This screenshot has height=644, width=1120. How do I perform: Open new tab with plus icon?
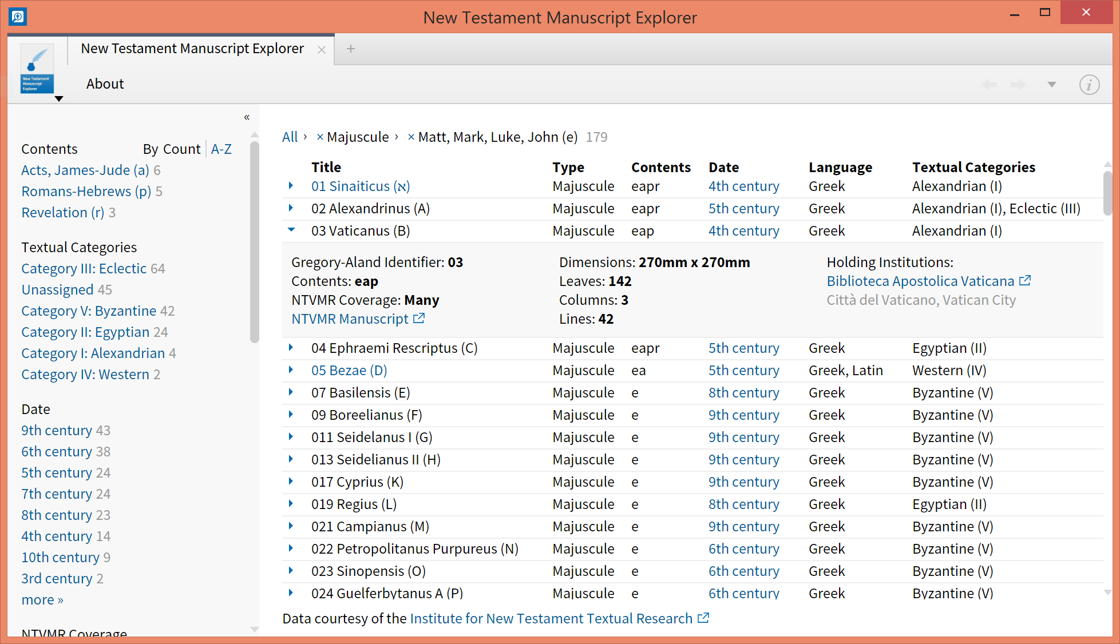(351, 49)
